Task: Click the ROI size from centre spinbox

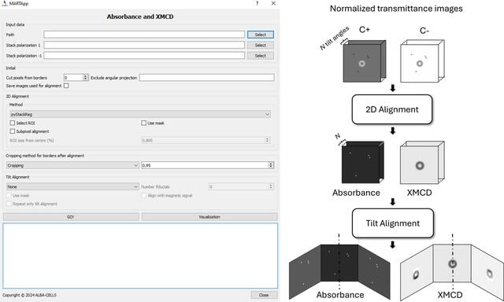Action: click(206, 140)
